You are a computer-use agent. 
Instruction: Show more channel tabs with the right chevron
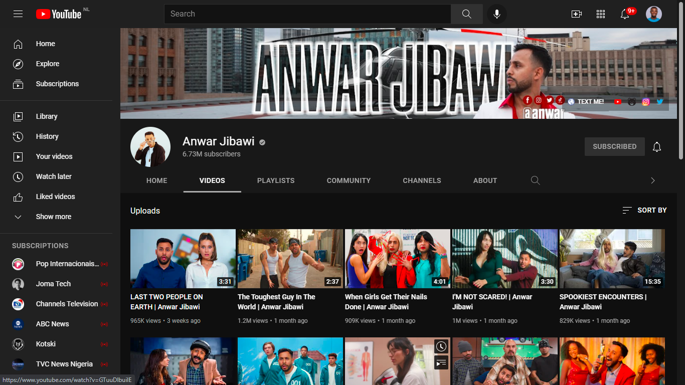coord(653,180)
